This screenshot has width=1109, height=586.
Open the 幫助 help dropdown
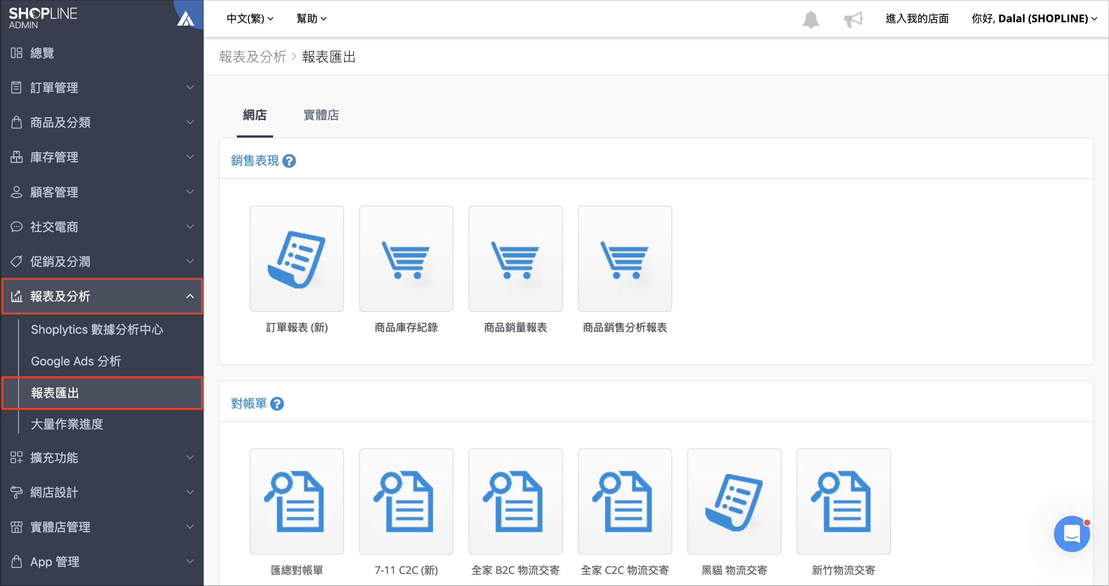[x=312, y=18]
